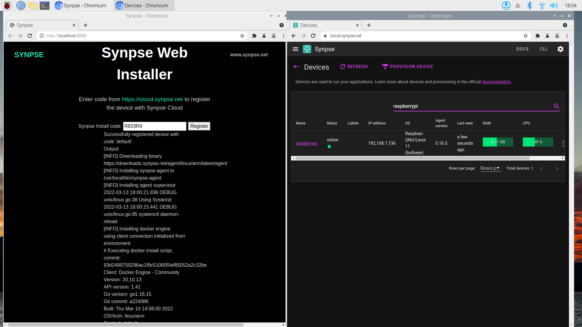
Task: Open Bluetooth icon in system tray
Action: point(529,5)
